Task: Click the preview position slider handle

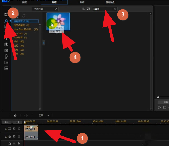Action: [x=158, y=97]
